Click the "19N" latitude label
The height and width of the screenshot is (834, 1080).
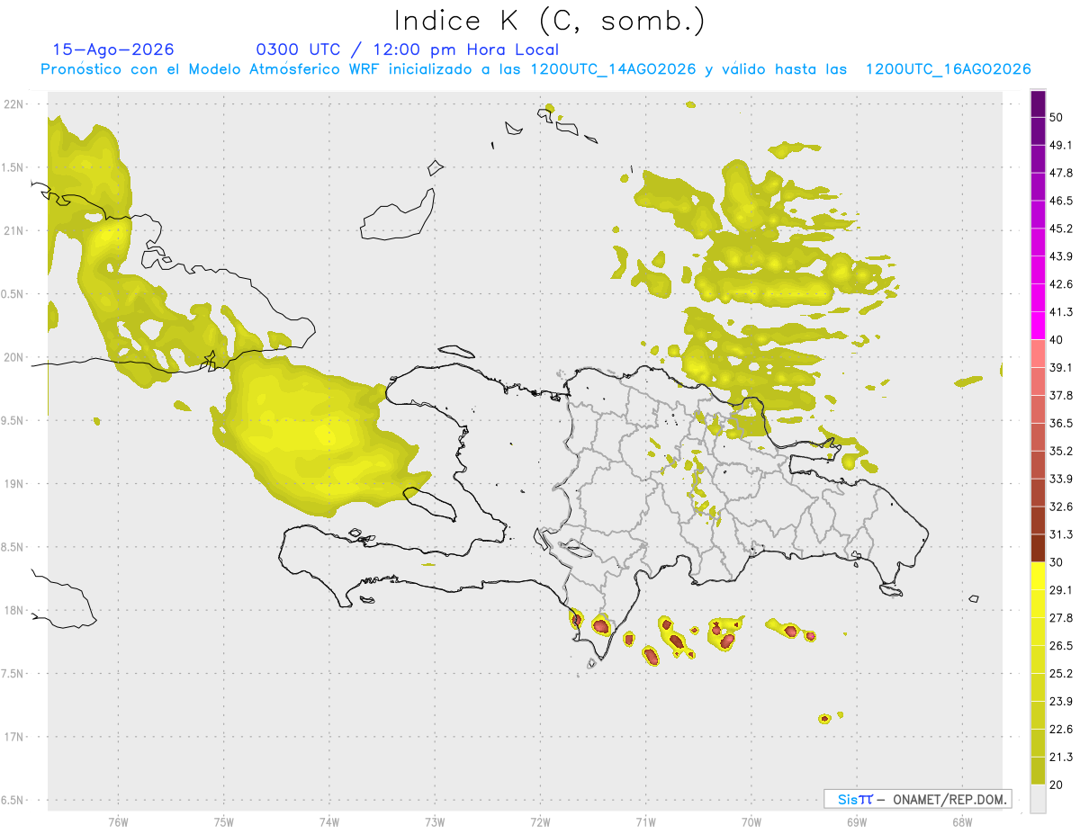[13, 484]
